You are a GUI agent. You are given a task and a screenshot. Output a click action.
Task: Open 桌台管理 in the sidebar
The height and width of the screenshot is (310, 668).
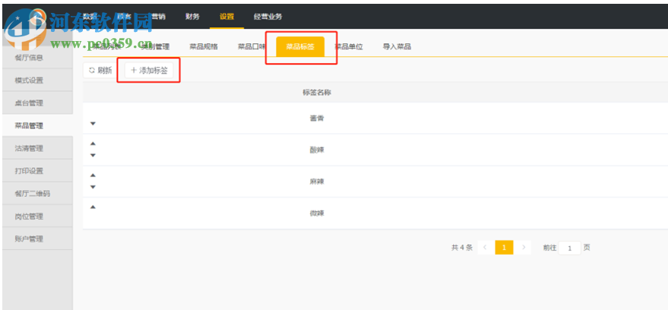tap(37, 103)
